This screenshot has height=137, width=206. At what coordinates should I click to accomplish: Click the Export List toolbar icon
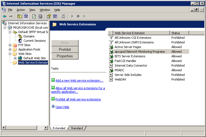tap(40, 16)
